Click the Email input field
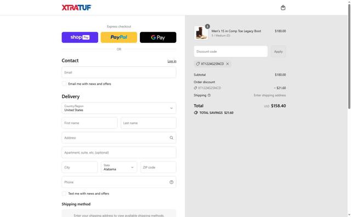The width and height of the screenshot is (351, 217). click(x=119, y=72)
